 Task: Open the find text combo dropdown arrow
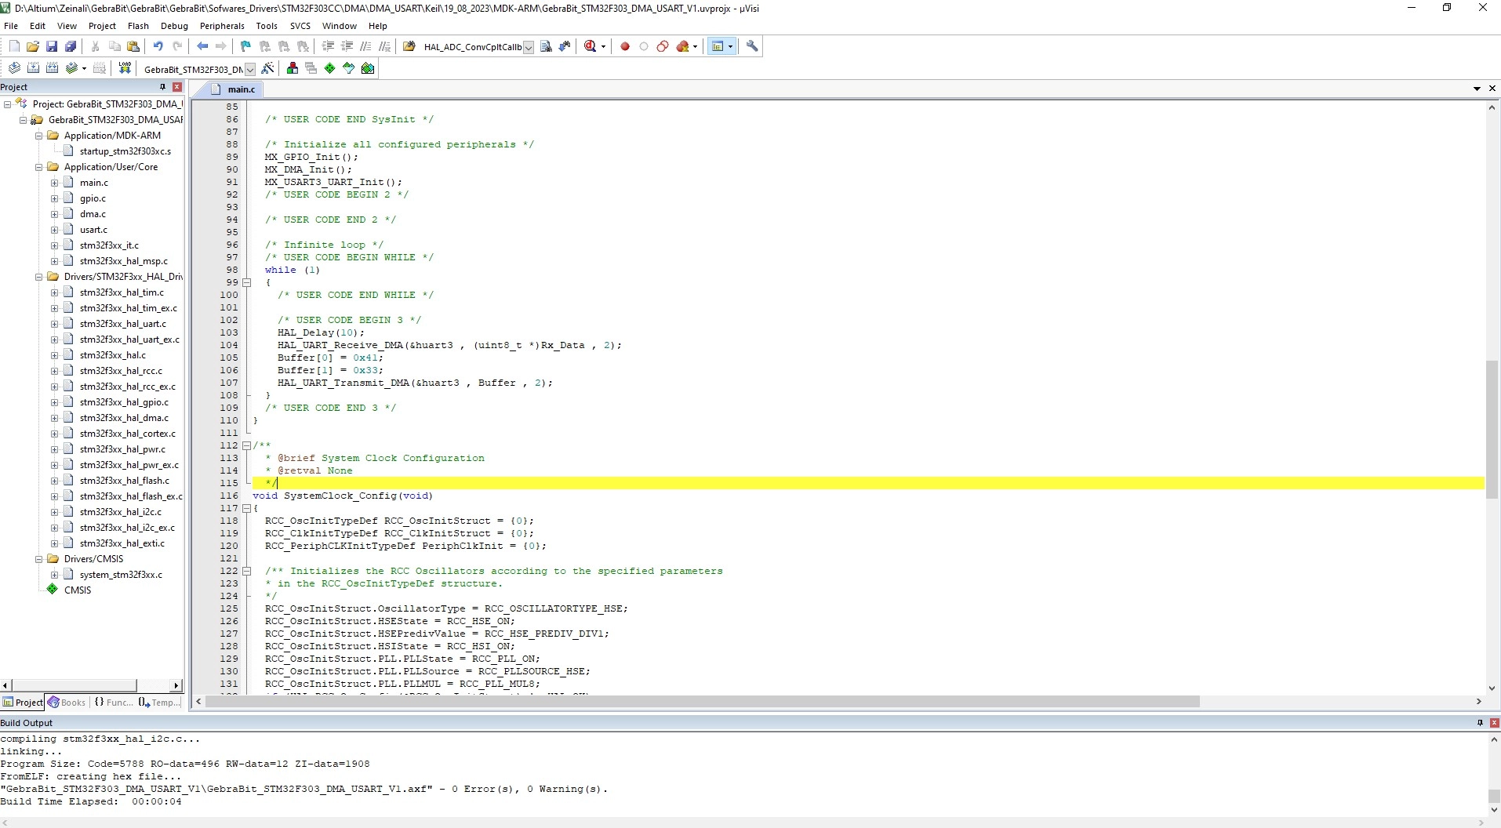[529, 47]
